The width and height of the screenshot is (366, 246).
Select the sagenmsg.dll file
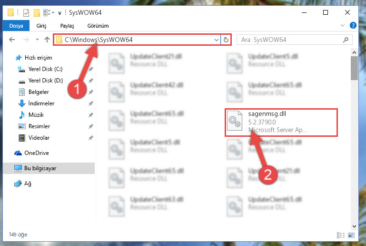[281, 122]
